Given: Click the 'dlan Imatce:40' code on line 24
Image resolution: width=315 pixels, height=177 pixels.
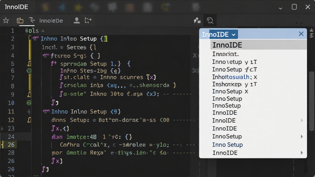Looking at the screenshot, I should tap(74, 137).
